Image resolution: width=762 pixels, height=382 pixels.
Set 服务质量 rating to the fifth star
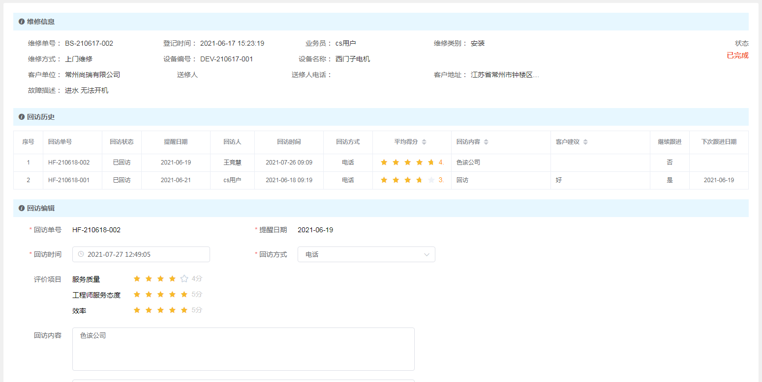click(184, 279)
